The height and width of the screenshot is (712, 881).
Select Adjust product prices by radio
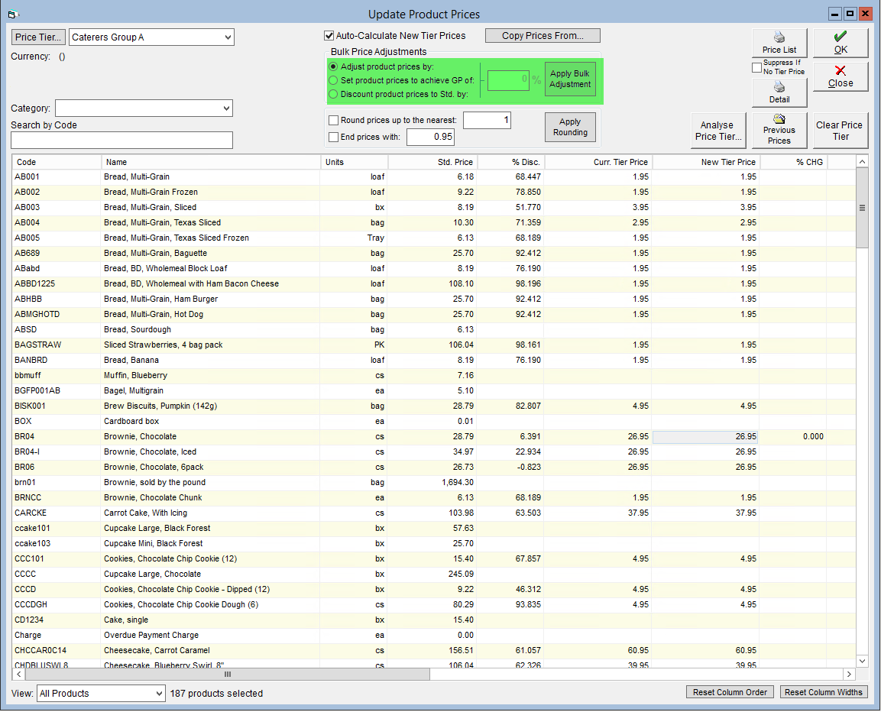[333, 66]
